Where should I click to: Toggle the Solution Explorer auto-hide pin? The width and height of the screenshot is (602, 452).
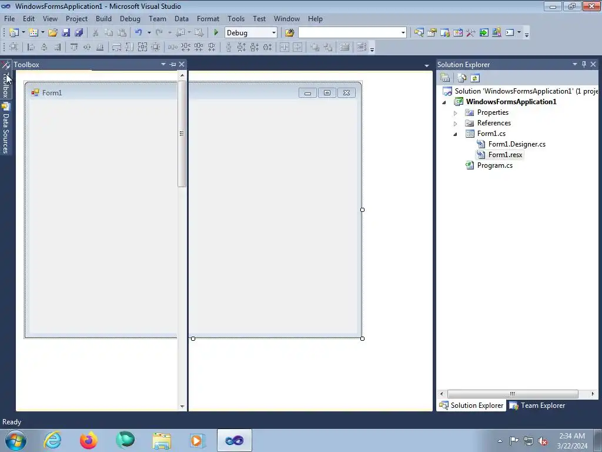point(584,64)
